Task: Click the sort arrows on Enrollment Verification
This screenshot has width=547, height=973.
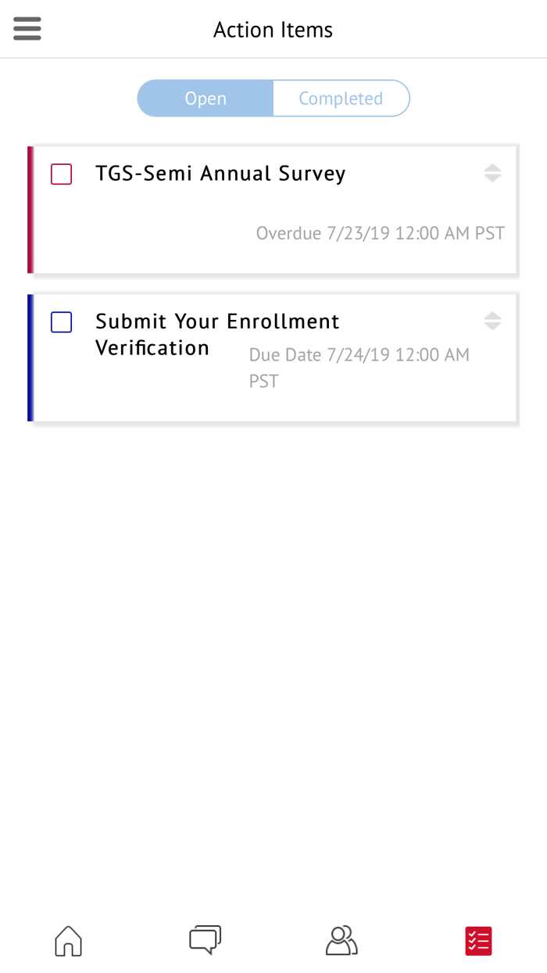Action: coord(493,320)
